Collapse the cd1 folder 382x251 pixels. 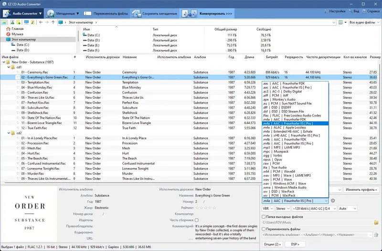click(x=9, y=67)
